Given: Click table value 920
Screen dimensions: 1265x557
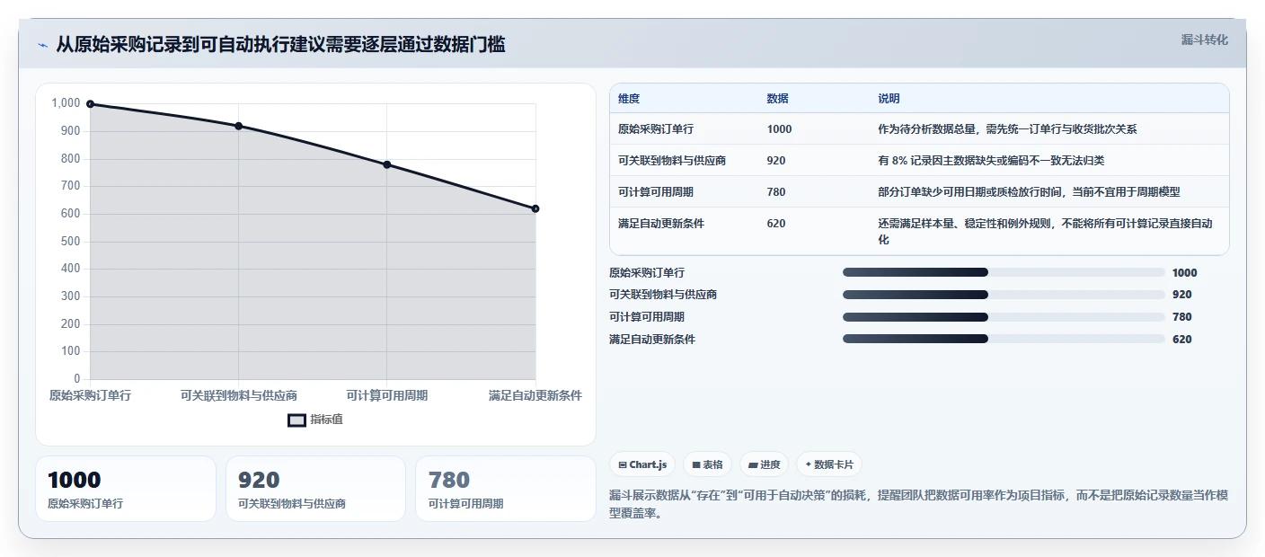Looking at the screenshot, I should [x=776, y=161].
